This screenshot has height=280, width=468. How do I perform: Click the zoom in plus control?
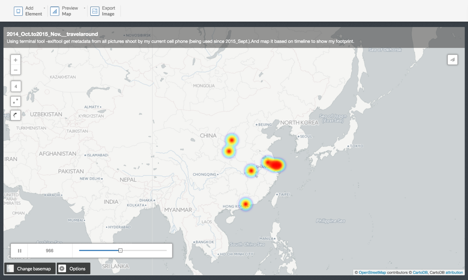point(16,60)
